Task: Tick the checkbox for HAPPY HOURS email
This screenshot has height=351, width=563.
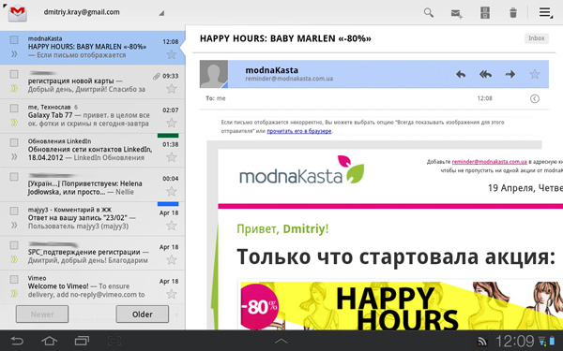Action: [14, 39]
